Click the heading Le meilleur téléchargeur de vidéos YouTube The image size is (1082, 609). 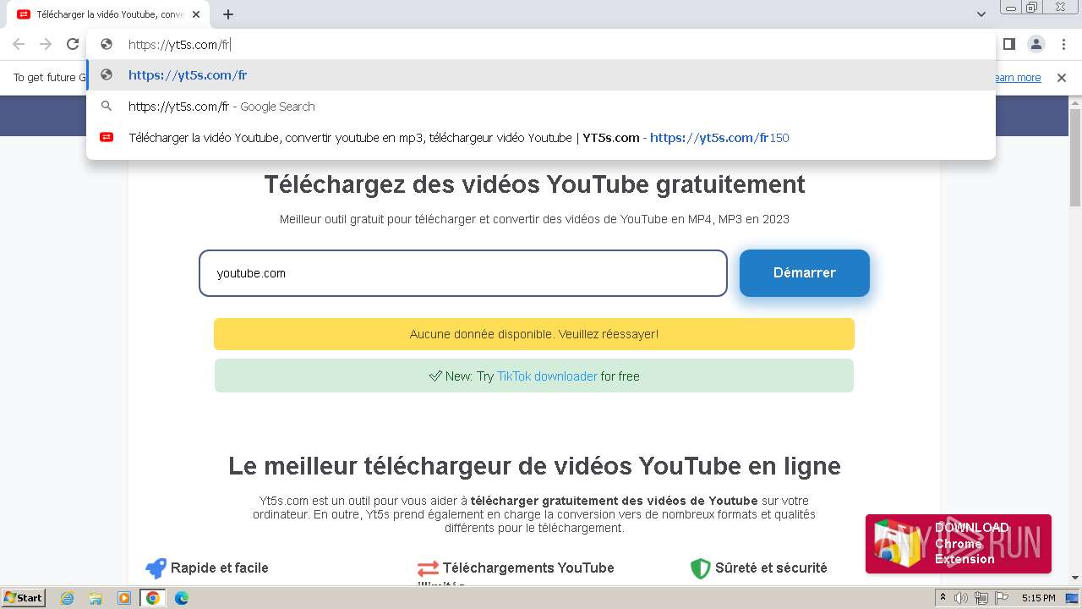pos(534,466)
